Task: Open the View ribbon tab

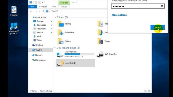Action: [x=54, y=7]
